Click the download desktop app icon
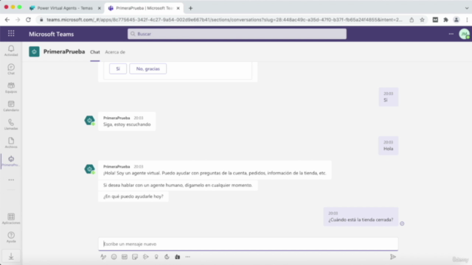 tap(11, 256)
